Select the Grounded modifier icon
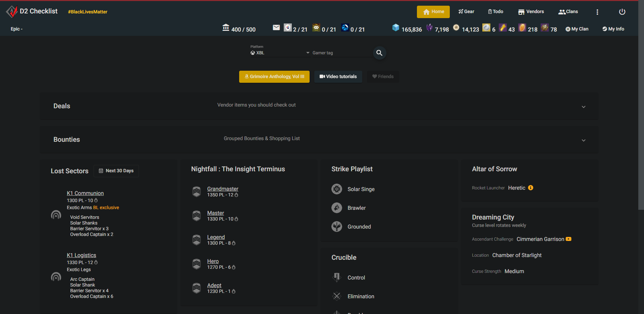Viewport: 644px width, 314px height. point(337,227)
